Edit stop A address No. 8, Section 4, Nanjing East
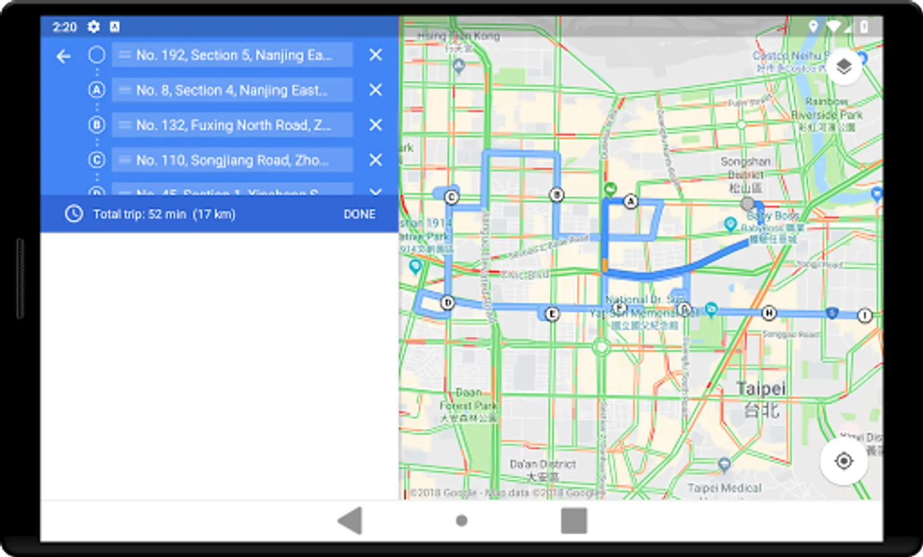Viewport: 923px width, 557px height. click(233, 90)
